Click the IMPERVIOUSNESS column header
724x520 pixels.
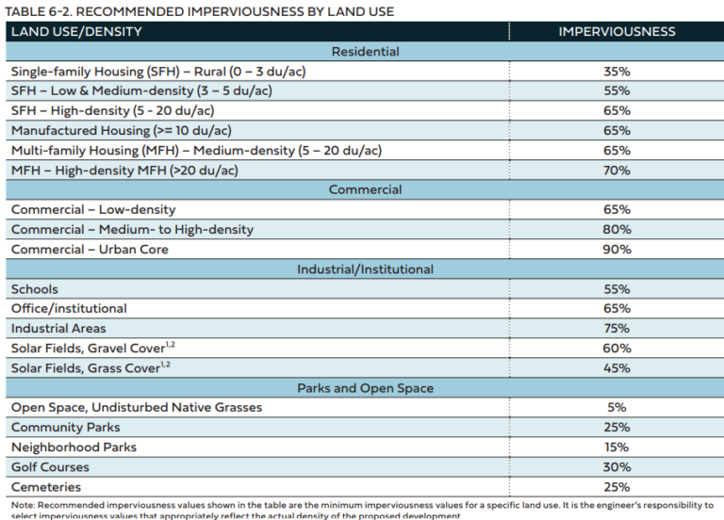(617, 31)
